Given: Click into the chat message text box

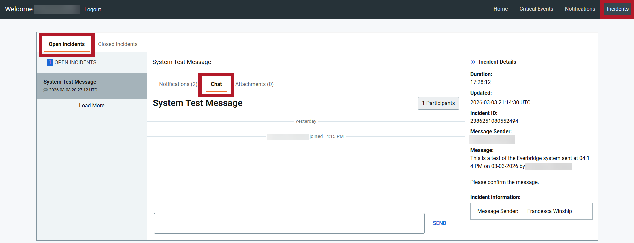Looking at the screenshot, I should [289, 223].
